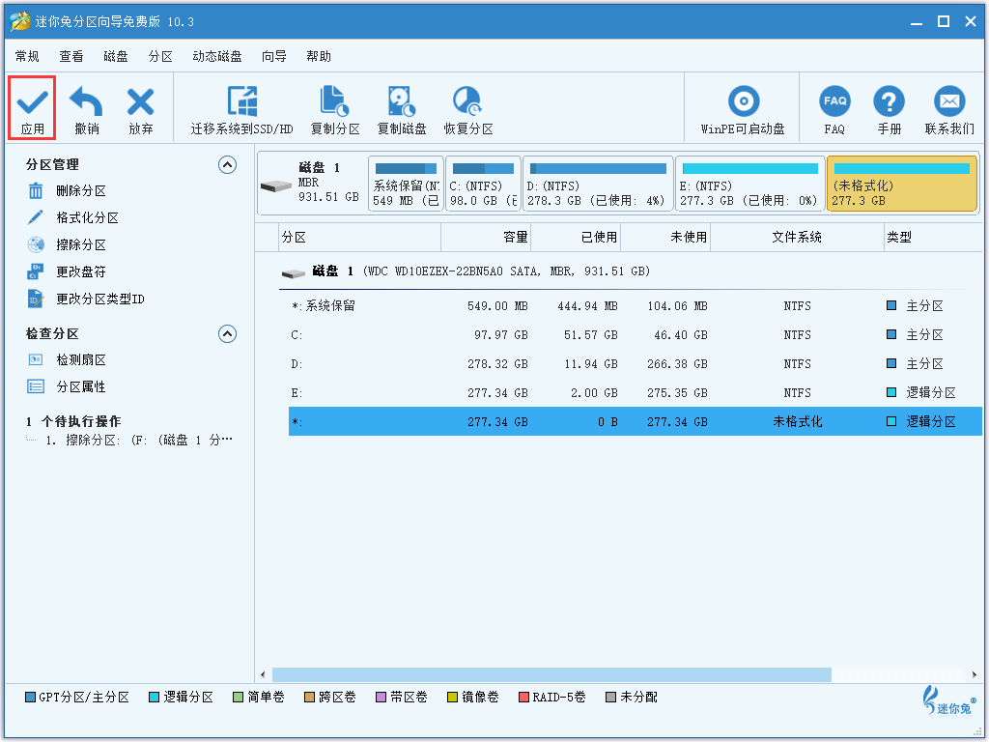Viewport: 989px width, 742px height.
Task: Click the 放弃 discard X icon
Action: pos(140,100)
